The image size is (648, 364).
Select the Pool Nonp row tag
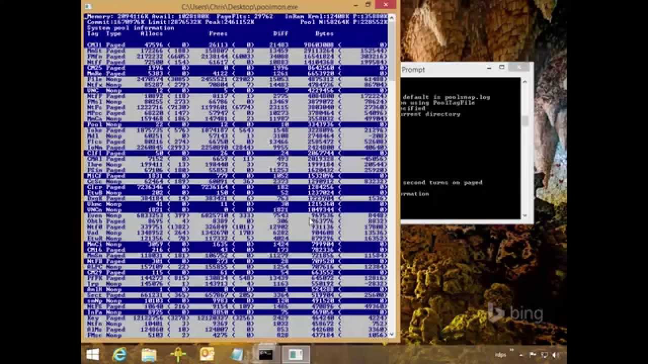pyautogui.click(x=95, y=124)
